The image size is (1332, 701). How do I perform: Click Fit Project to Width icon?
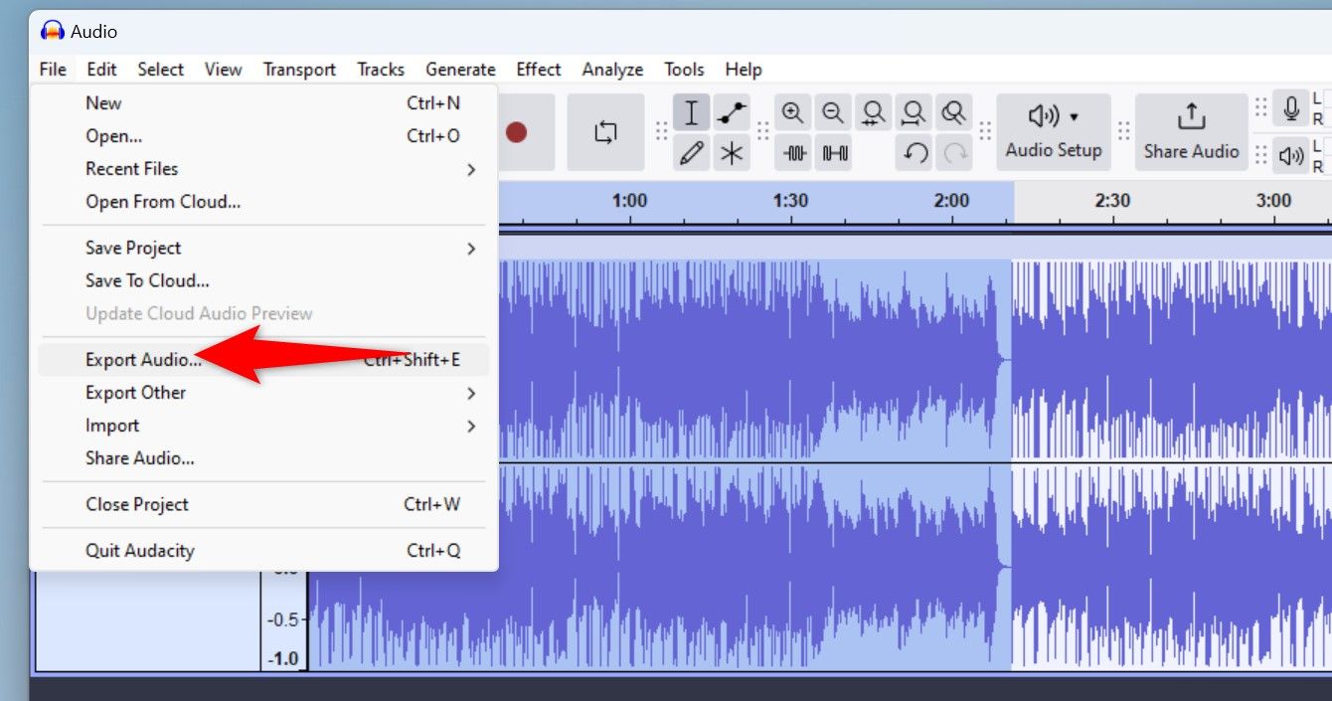[913, 112]
